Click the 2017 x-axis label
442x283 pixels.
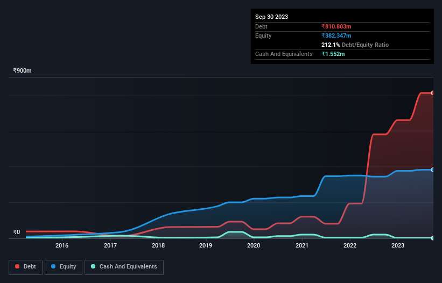pos(110,245)
